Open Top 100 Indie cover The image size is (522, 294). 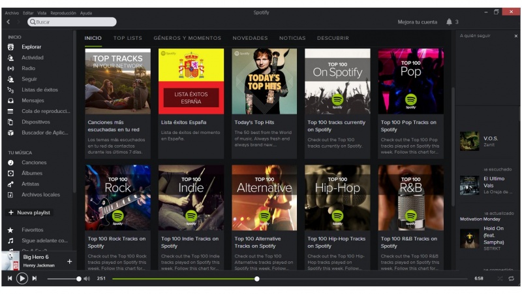[191, 198]
